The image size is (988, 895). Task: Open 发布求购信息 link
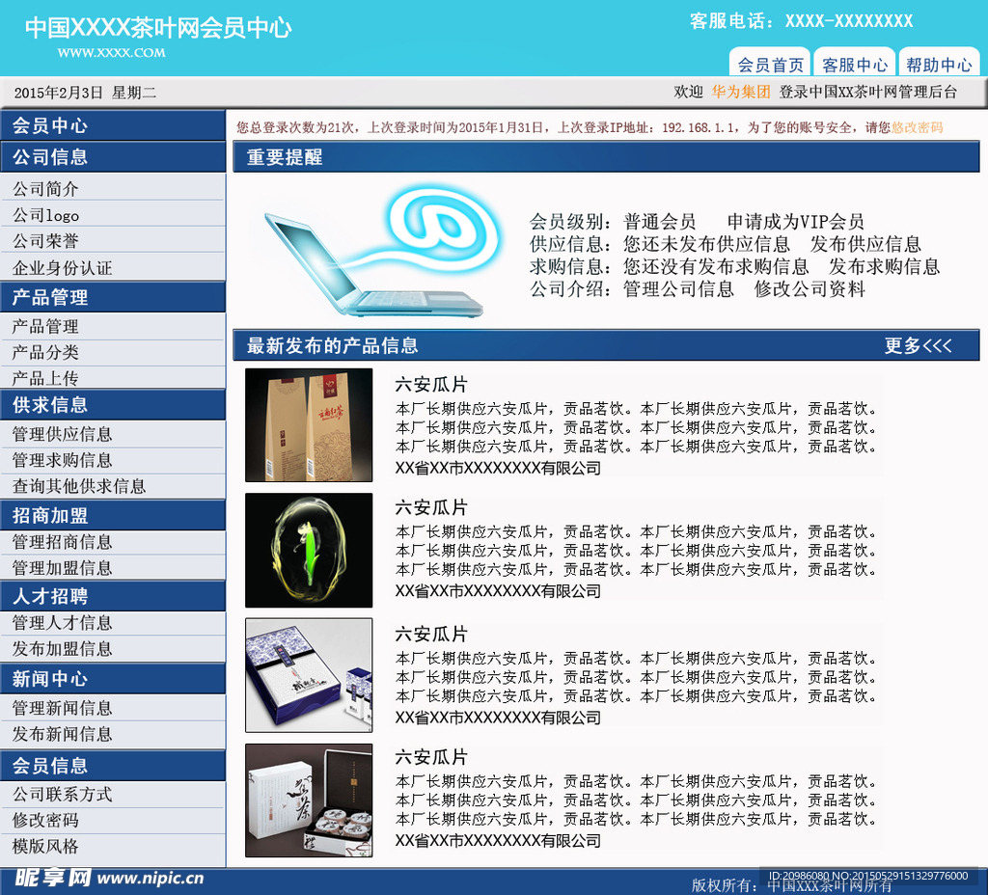click(x=884, y=266)
